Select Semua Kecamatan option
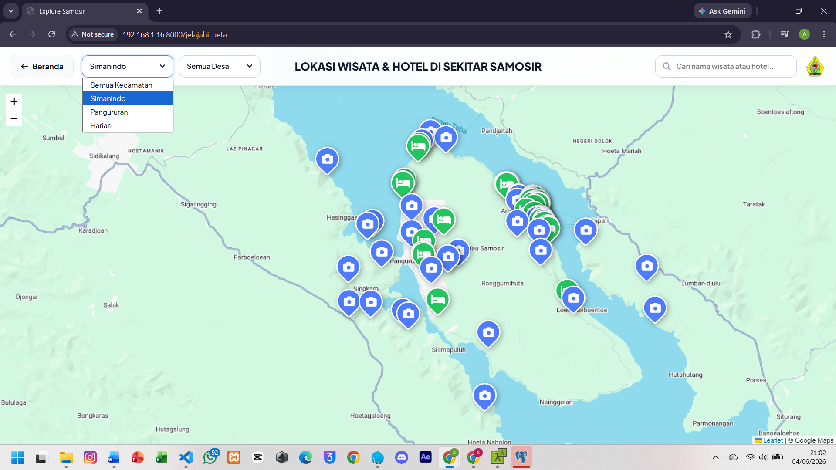836x470 pixels. 128,85
